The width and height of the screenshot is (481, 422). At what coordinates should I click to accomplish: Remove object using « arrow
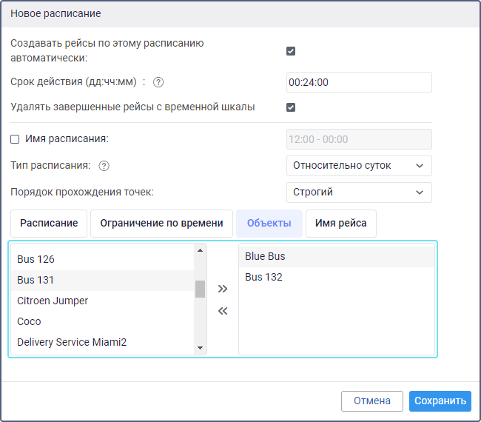pyautogui.click(x=223, y=311)
